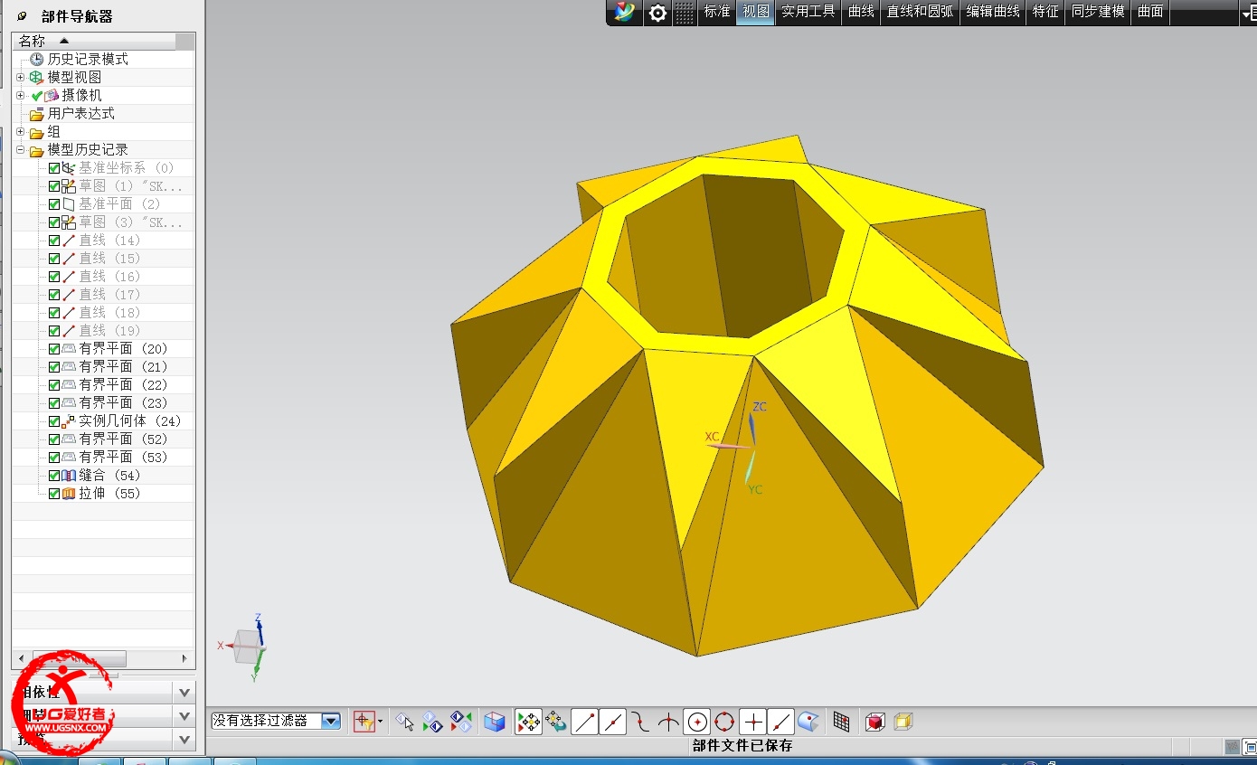This screenshot has width=1257, height=765.
Task: Click the blue cube display icon in bottom toolbar
Action: click(495, 722)
